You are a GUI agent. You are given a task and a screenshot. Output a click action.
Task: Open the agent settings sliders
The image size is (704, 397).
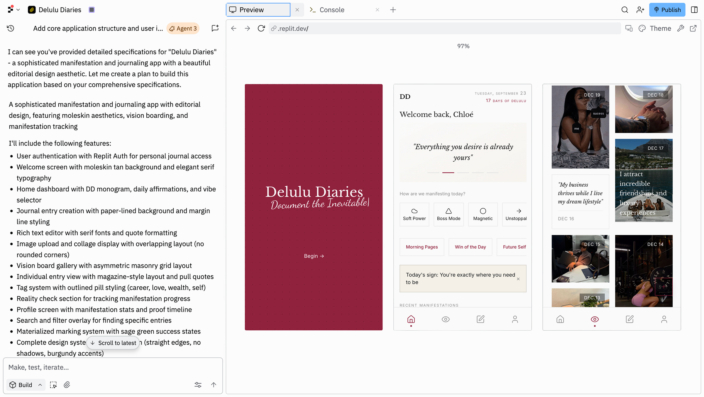pyautogui.click(x=198, y=385)
